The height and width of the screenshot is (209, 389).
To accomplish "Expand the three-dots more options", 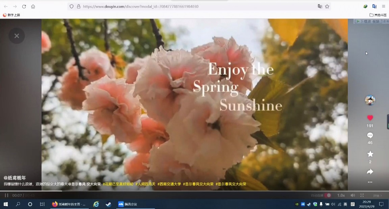I will pyautogui.click(x=370, y=182).
